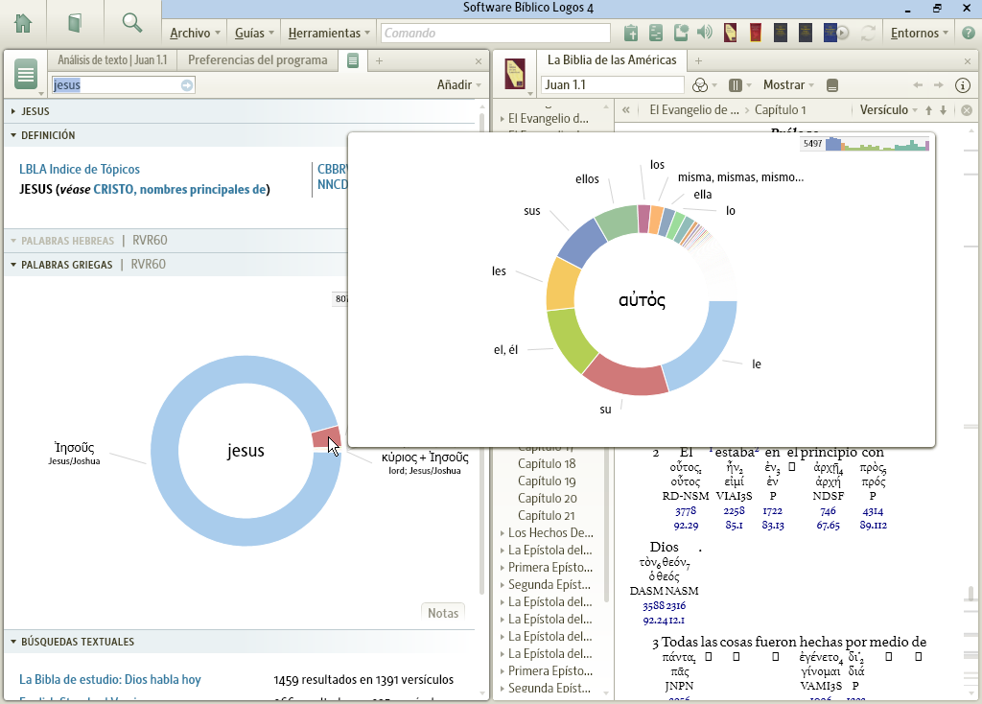Click the round arrow next to shortcuts

tap(843, 34)
